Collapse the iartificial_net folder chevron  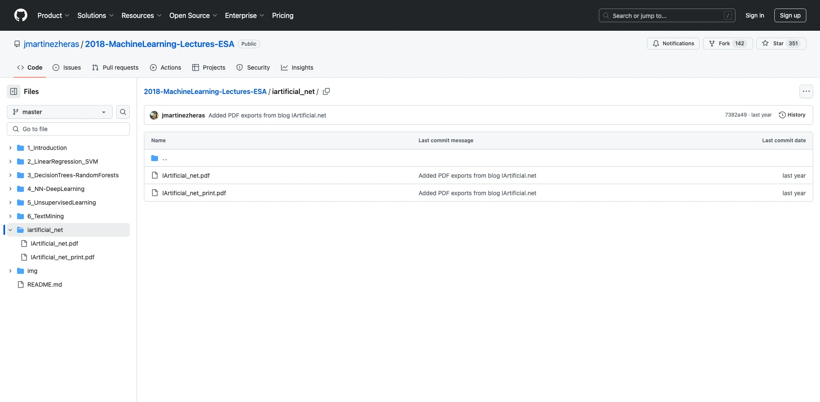coord(10,230)
